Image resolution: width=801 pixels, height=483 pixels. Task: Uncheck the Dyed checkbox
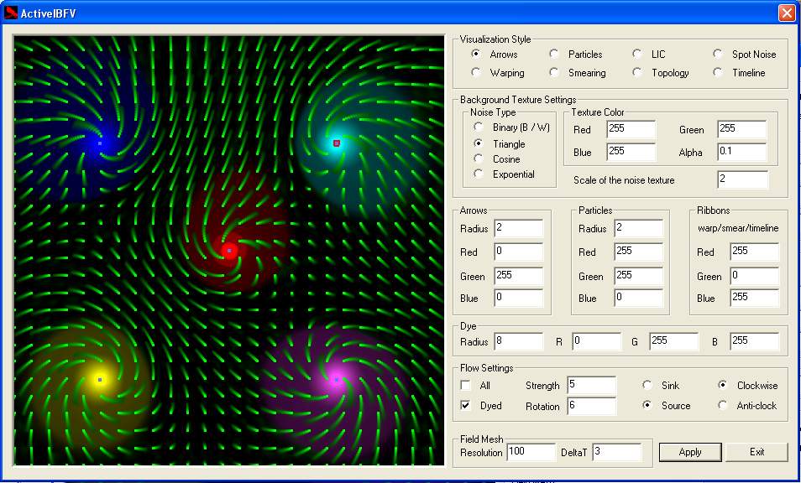point(466,406)
